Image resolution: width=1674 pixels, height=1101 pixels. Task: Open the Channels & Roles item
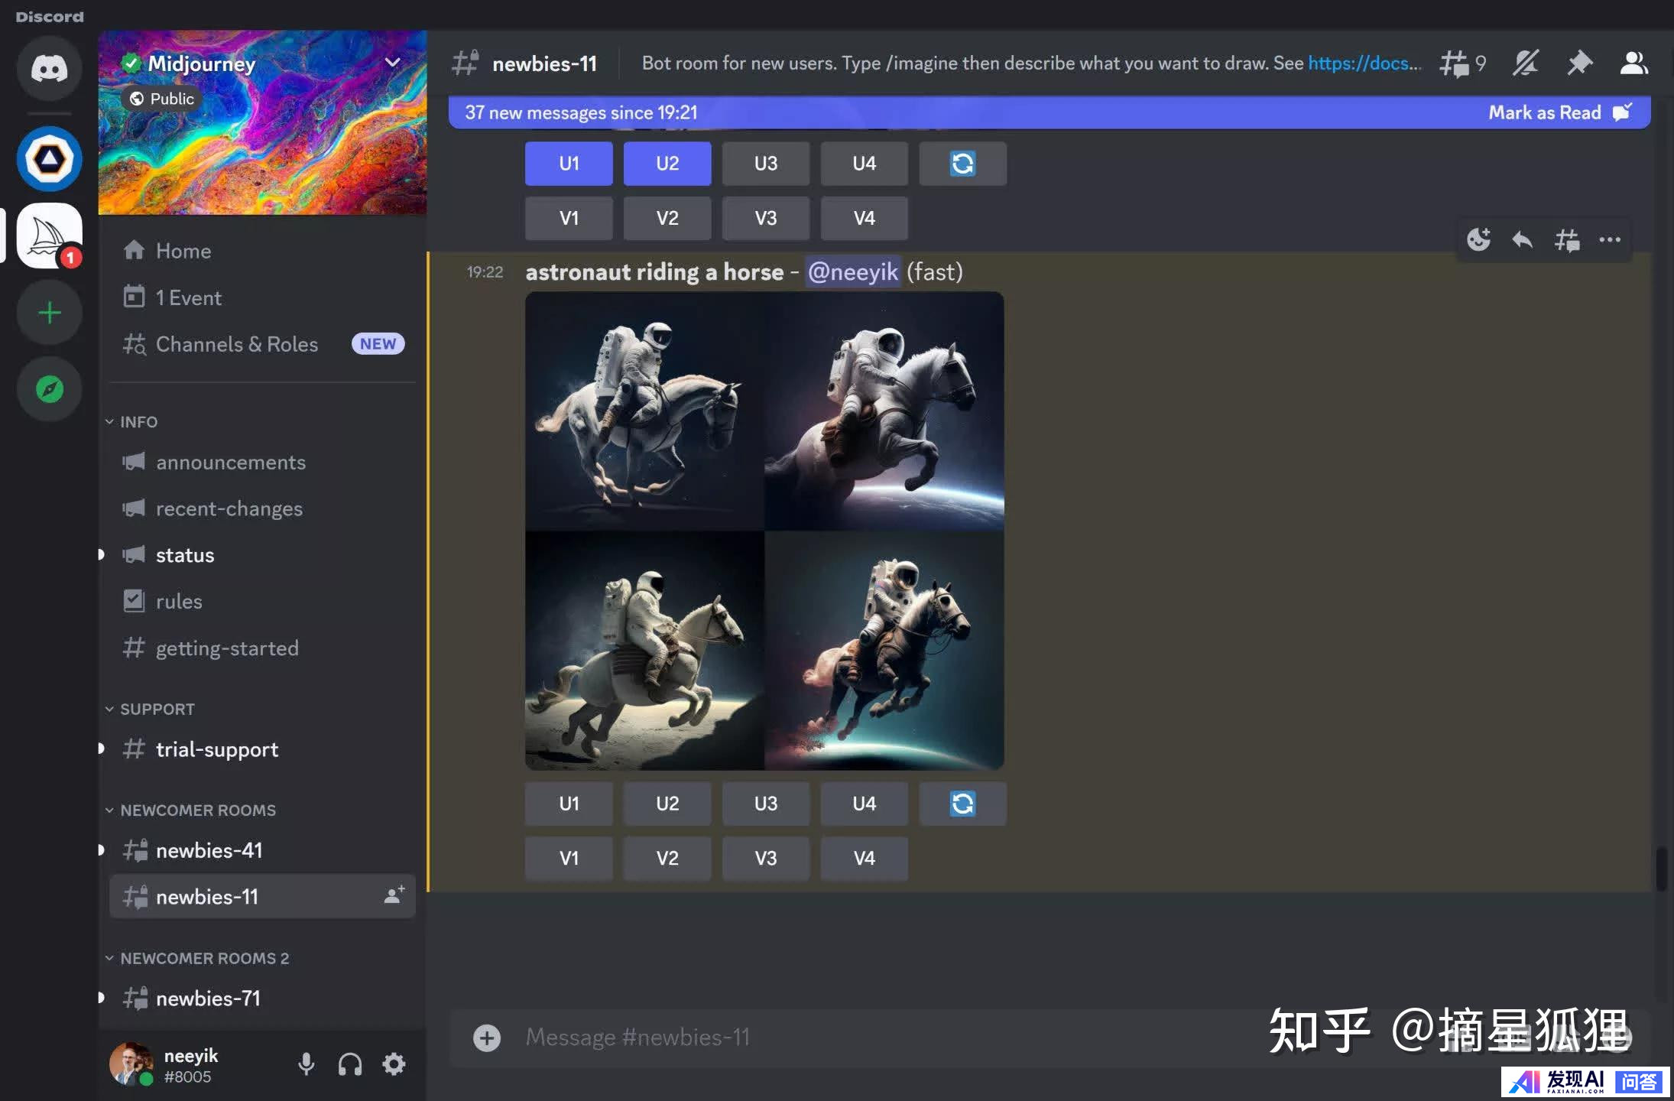pos(236,344)
